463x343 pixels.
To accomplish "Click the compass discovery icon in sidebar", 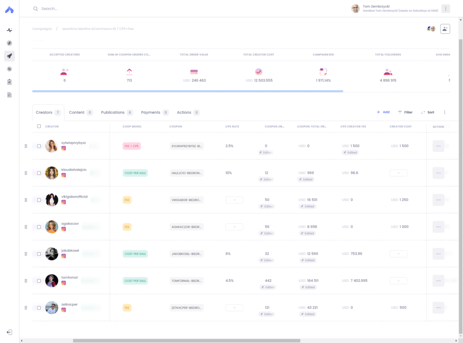I will tap(9, 42).
